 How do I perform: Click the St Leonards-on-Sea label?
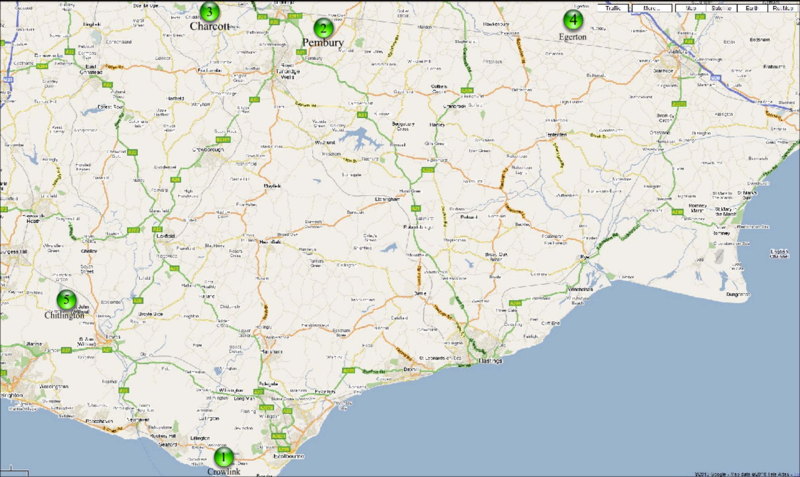[x=440, y=358]
